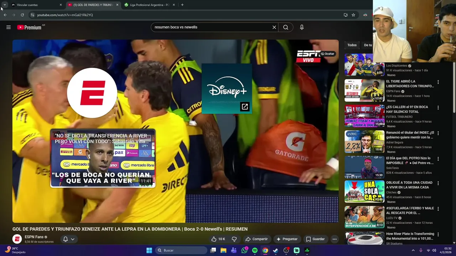Open more actions under the video
Image resolution: width=456 pixels, height=256 pixels.
click(x=335, y=239)
